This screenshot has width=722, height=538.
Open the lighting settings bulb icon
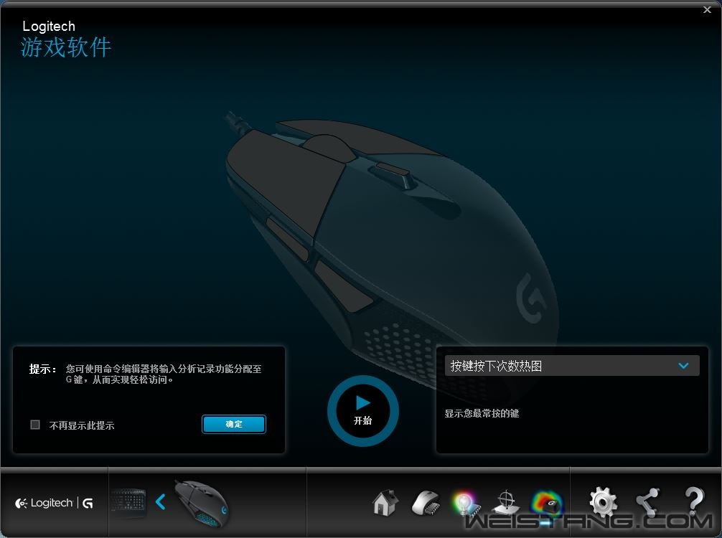click(466, 503)
